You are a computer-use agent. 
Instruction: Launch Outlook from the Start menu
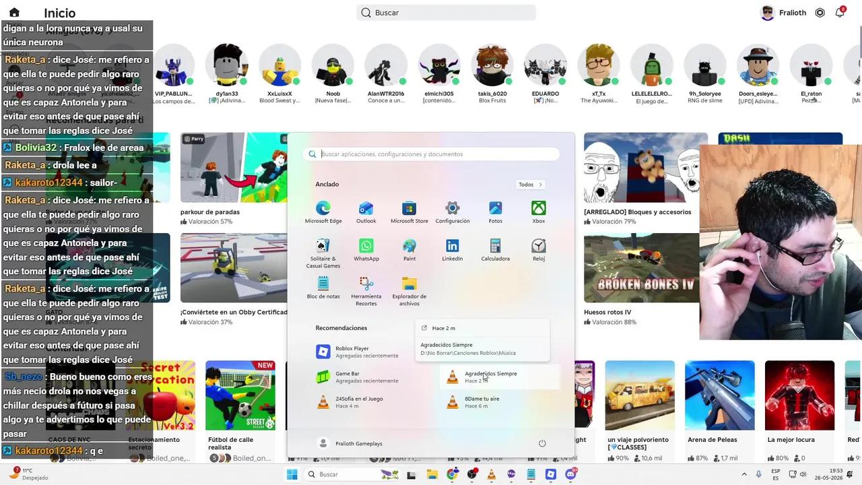tap(366, 212)
